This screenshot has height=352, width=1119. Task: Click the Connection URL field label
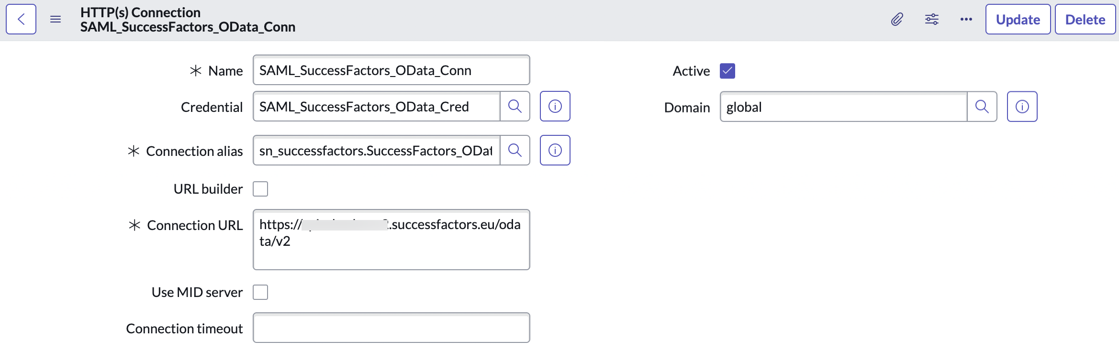coord(195,225)
